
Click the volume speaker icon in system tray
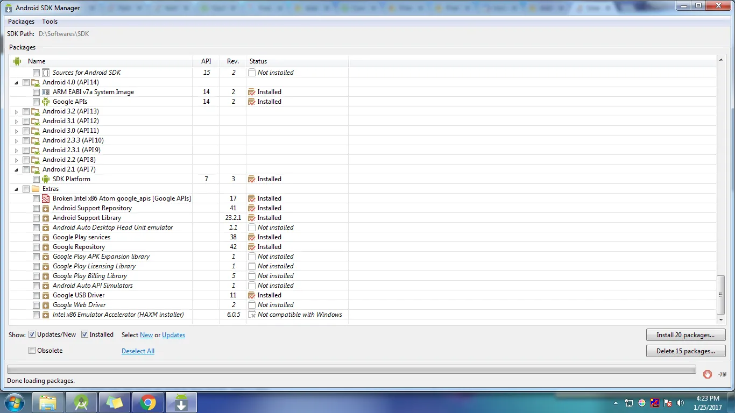click(681, 403)
